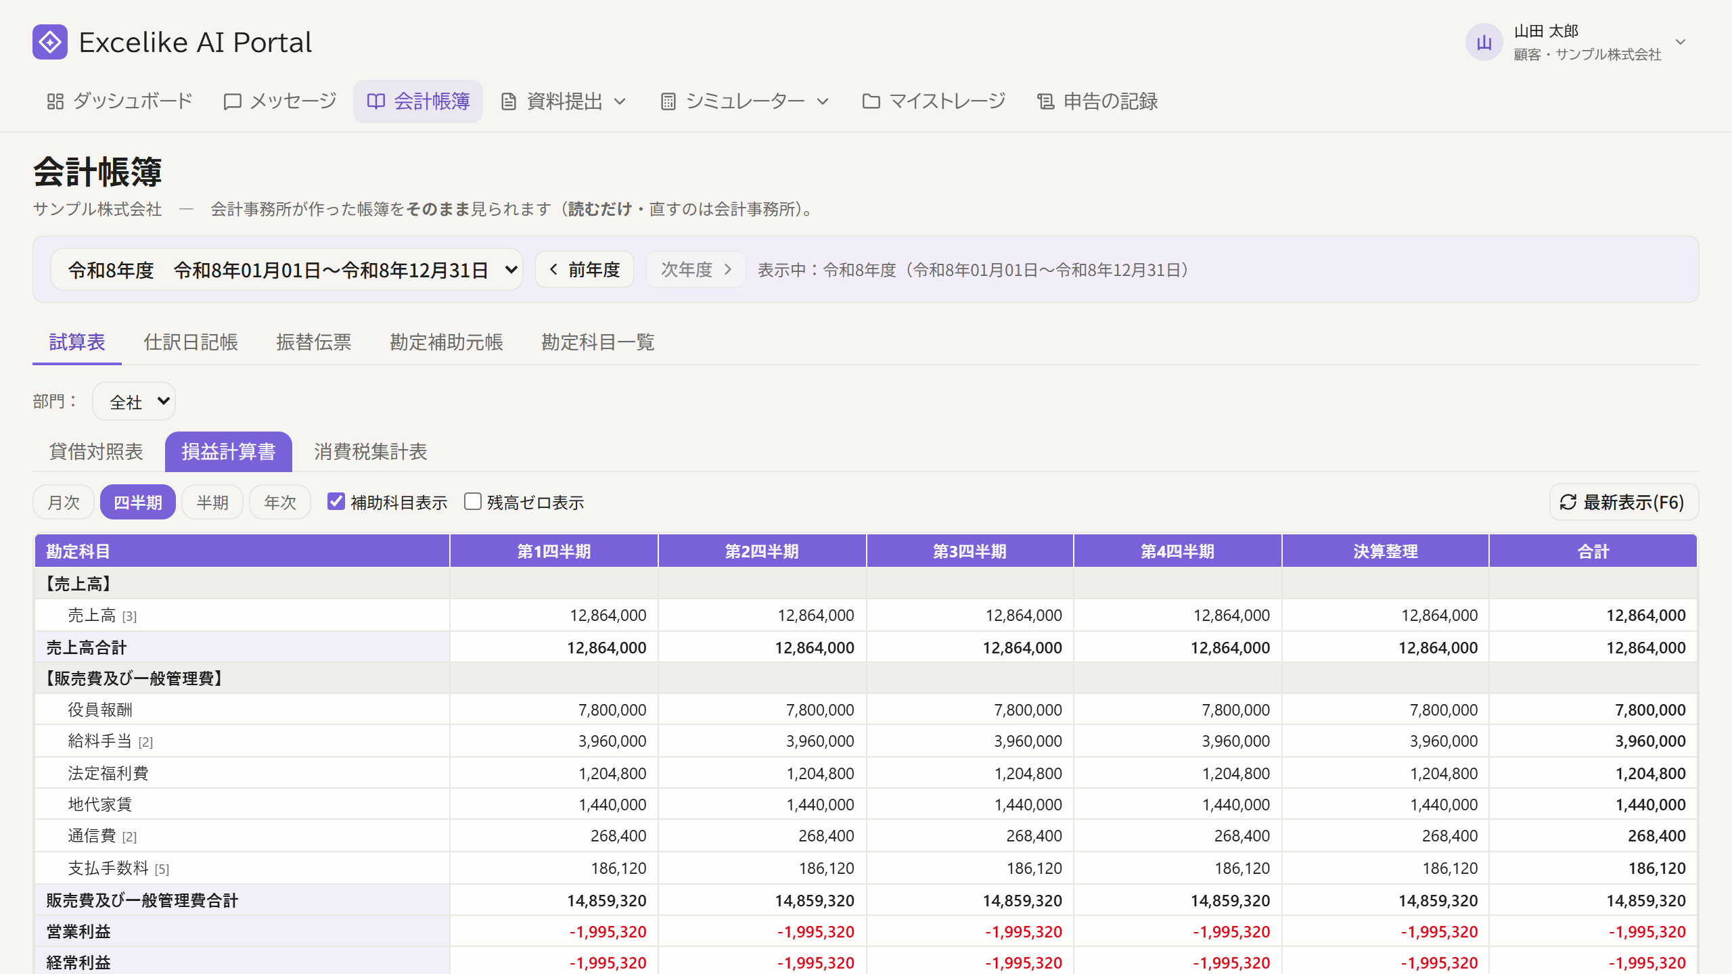
Task: Select the 損益計算書 sub-tab
Action: 229,451
